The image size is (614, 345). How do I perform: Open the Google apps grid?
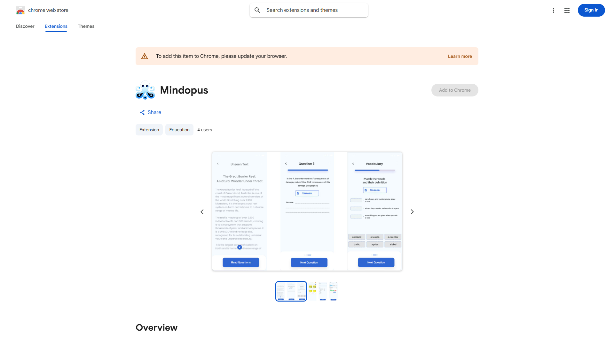(567, 10)
